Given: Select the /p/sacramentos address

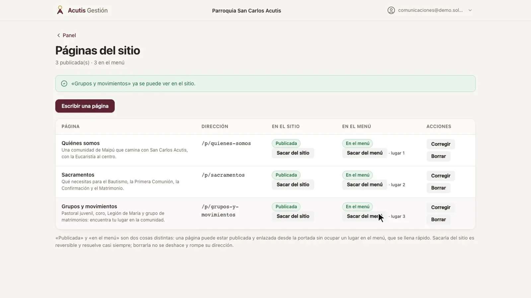Looking at the screenshot, I should coord(223,175).
